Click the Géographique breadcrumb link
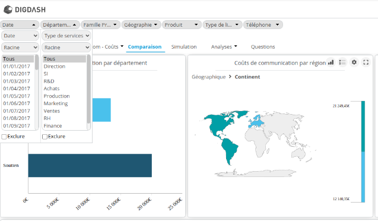Screen dimensions: 378x221 pyautogui.click(x=208, y=77)
